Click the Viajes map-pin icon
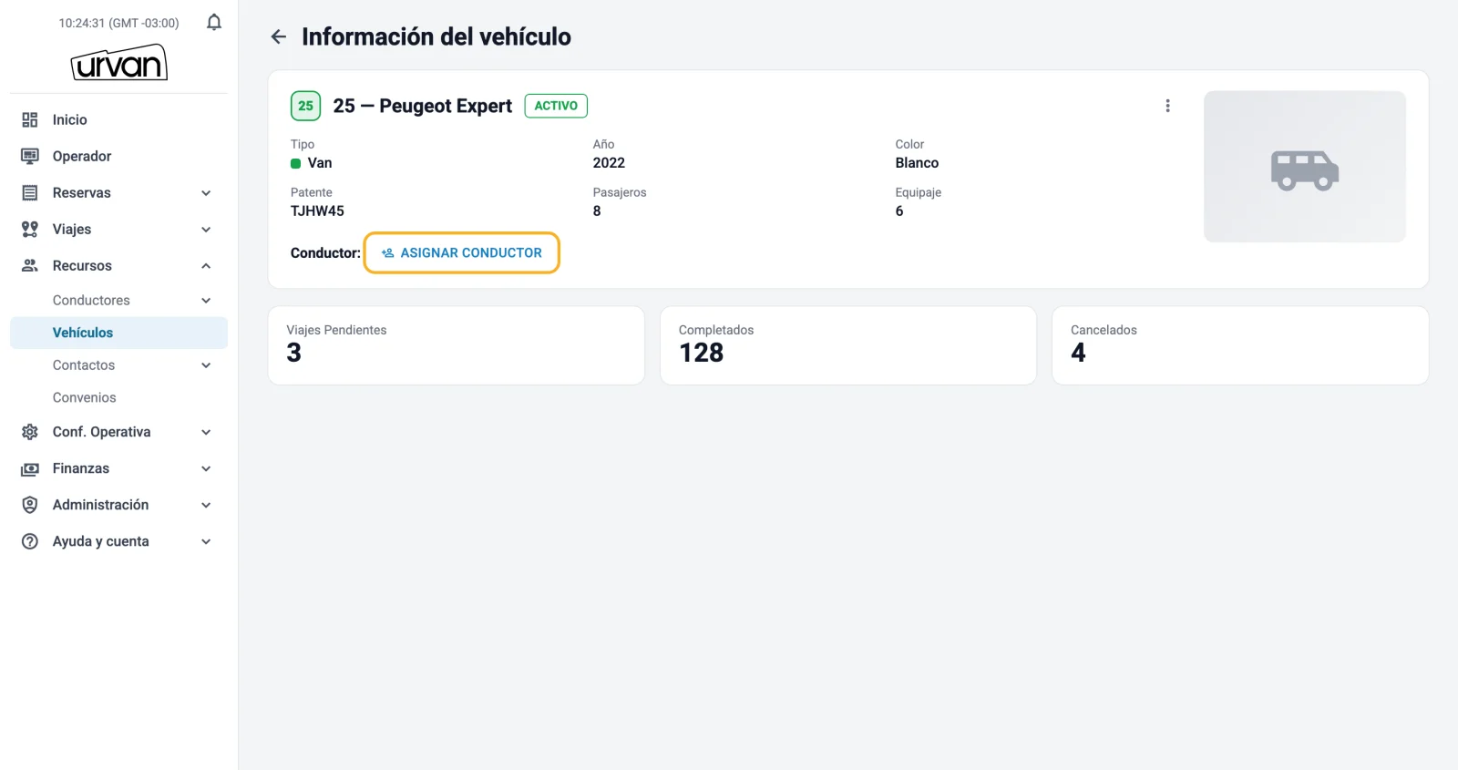 pos(30,229)
